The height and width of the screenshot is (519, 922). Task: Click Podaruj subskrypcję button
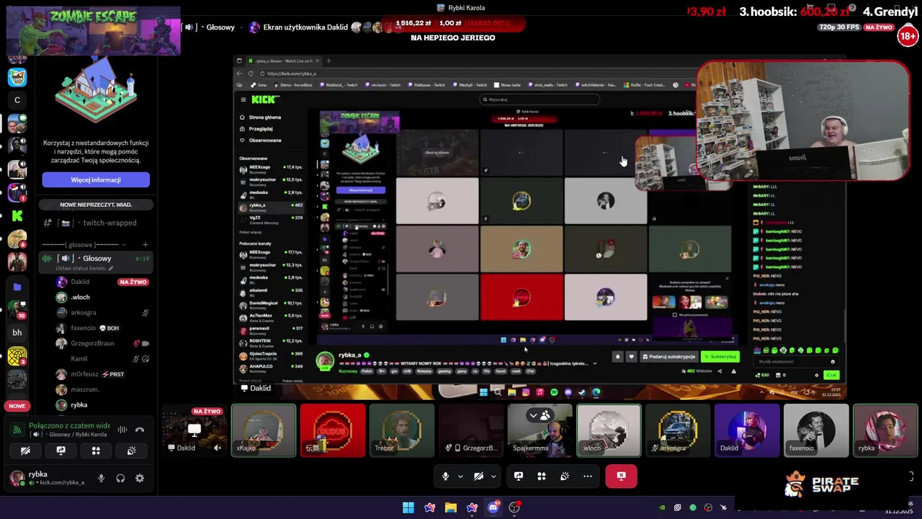pos(669,356)
